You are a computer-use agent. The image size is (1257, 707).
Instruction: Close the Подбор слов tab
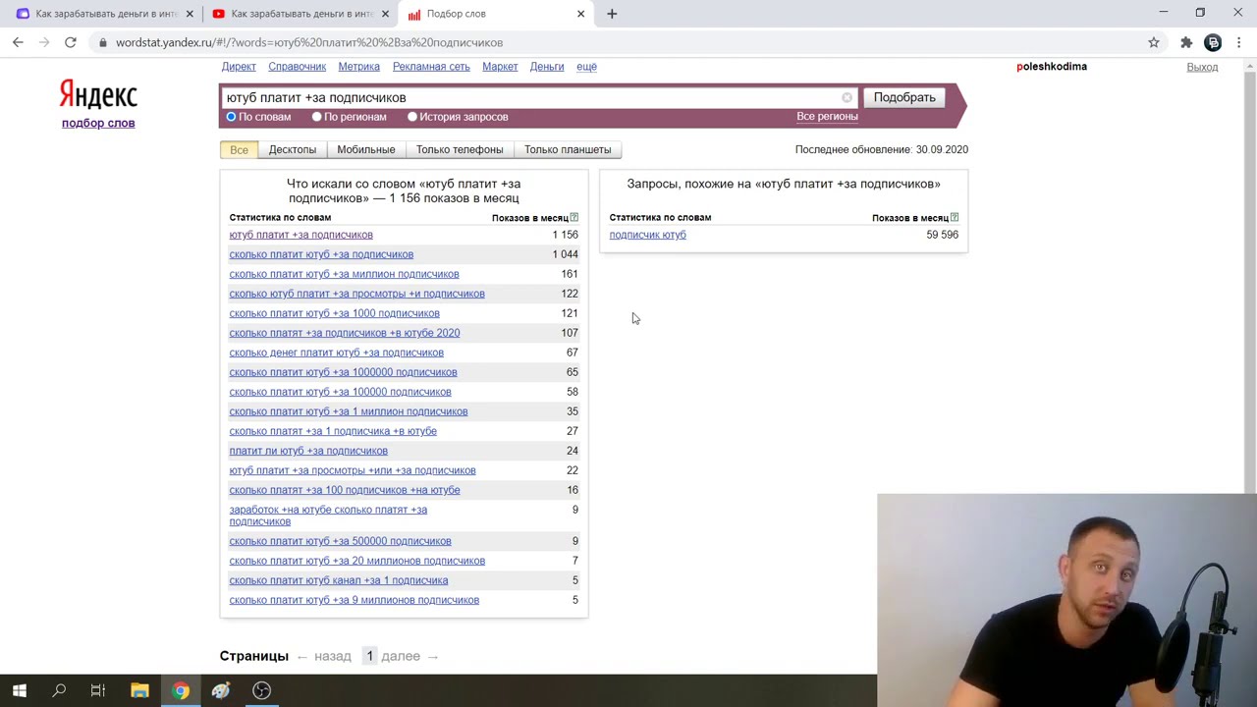point(580,14)
